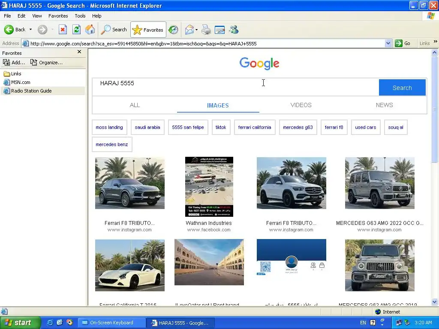Expand the Links toolbar chevron
This screenshot has width=439, height=329.
point(436,42)
